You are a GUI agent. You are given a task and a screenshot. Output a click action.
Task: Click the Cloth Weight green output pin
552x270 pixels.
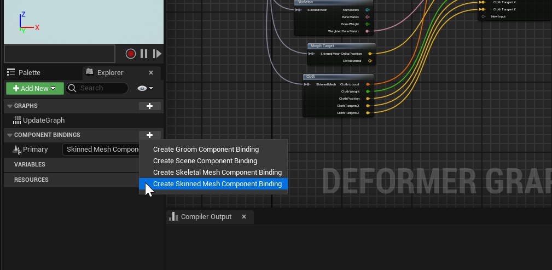(368, 91)
